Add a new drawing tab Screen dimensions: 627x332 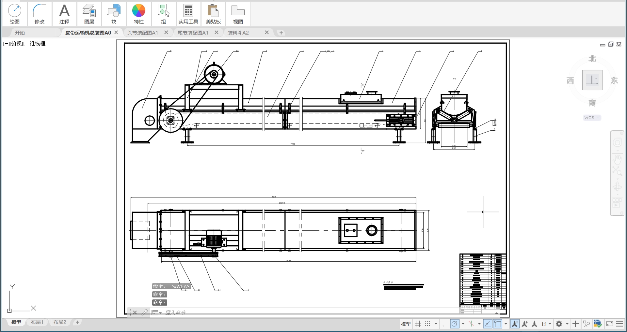pyautogui.click(x=281, y=33)
